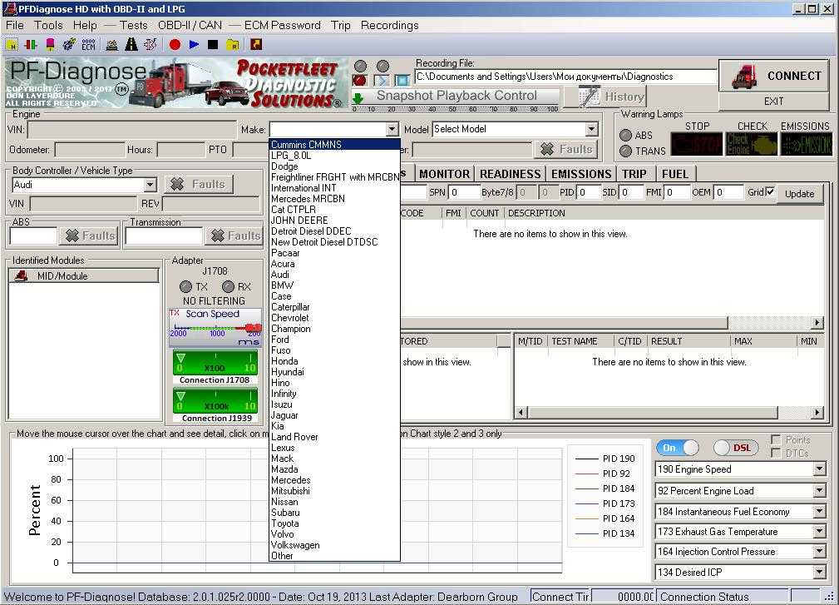Click the EMISSIONS warning lamp
This screenshot has width=839, height=605.
(806, 145)
